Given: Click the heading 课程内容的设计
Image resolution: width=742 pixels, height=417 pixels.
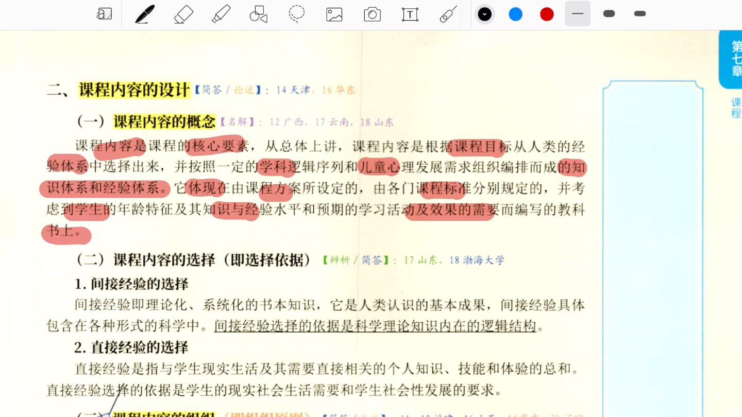Looking at the screenshot, I should pyautogui.click(x=134, y=90).
